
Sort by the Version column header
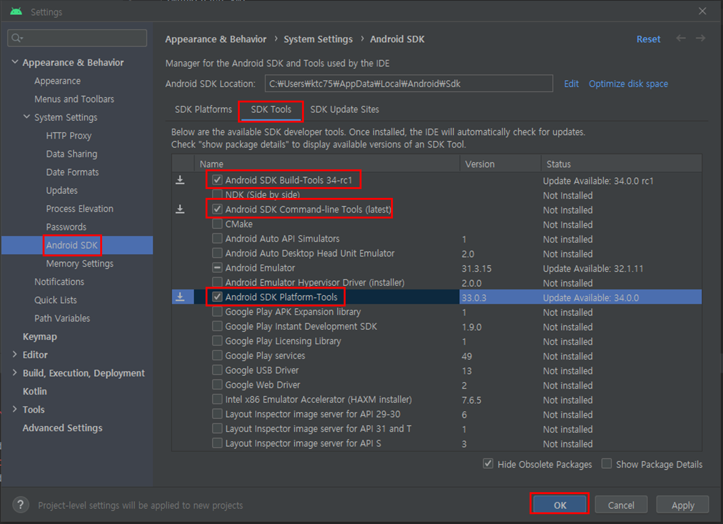click(500, 164)
